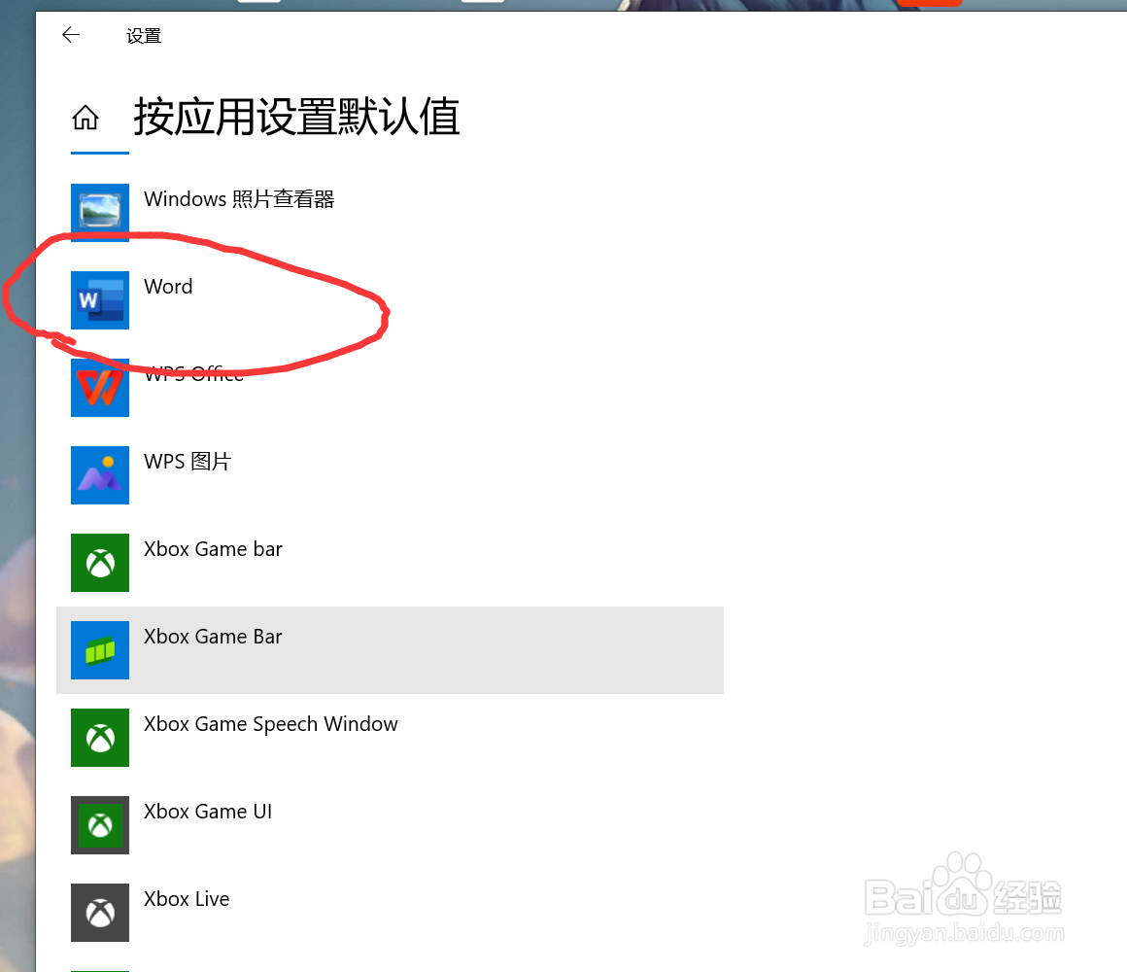This screenshot has height=972, width=1127.
Task: Select the 'Xbox Game bar' lowercase label
Action: point(213,549)
